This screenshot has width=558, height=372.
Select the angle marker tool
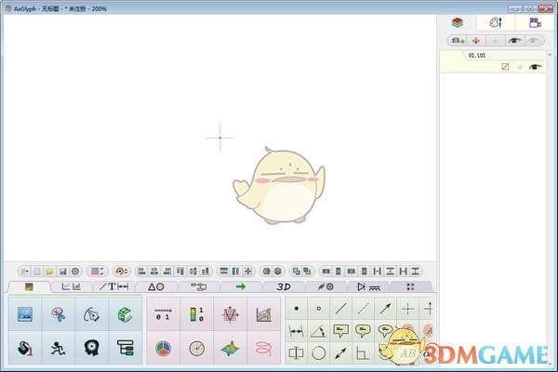click(318, 331)
